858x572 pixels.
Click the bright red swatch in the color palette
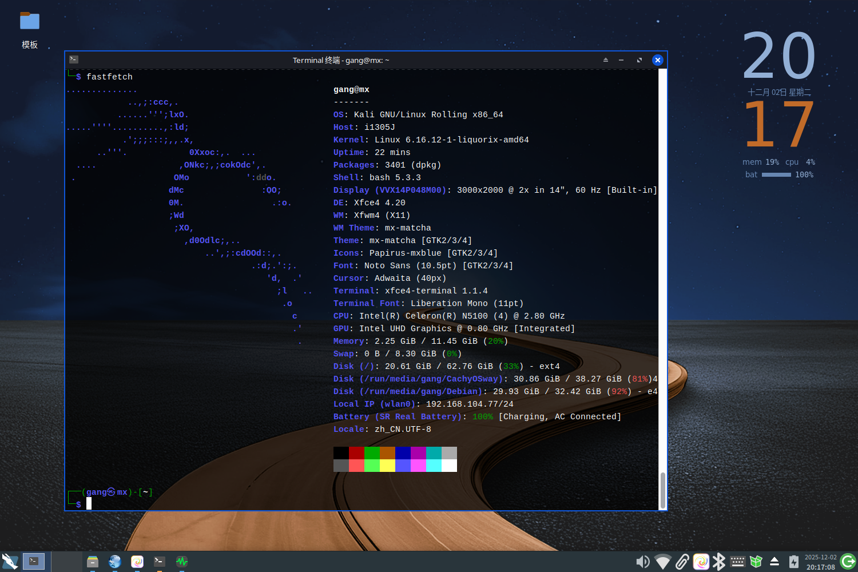coord(357,466)
